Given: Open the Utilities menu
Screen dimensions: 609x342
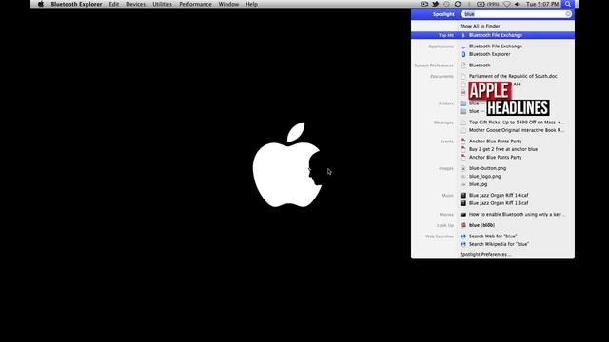Looking at the screenshot, I should pos(163,4).
